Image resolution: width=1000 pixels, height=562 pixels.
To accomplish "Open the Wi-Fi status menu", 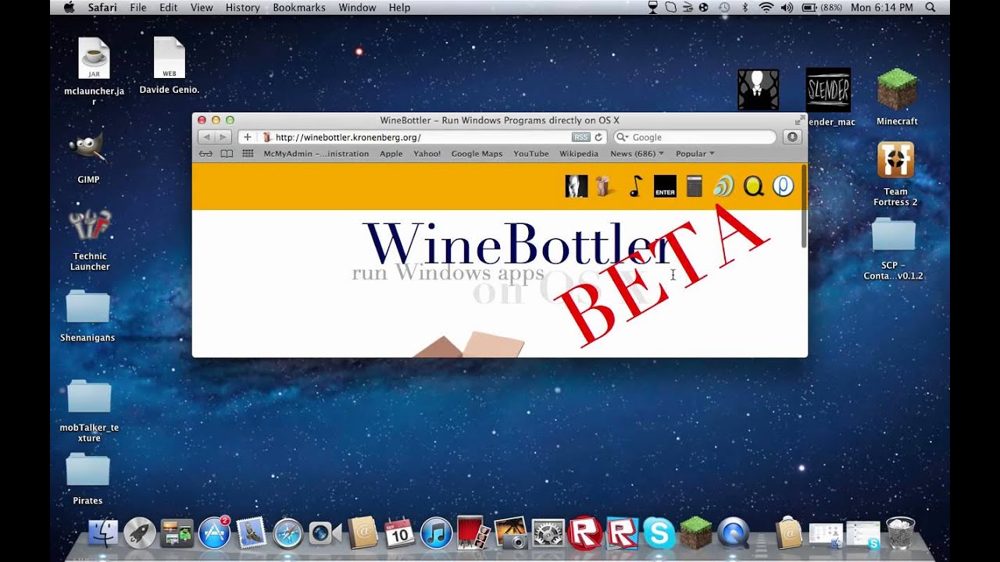I will [x=766, y=7].
